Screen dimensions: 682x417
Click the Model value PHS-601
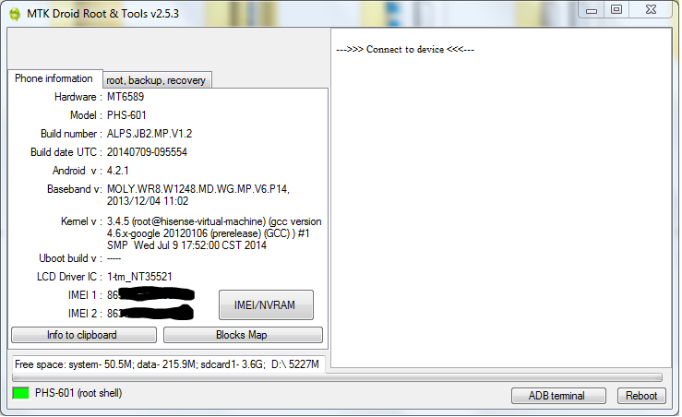126,115
